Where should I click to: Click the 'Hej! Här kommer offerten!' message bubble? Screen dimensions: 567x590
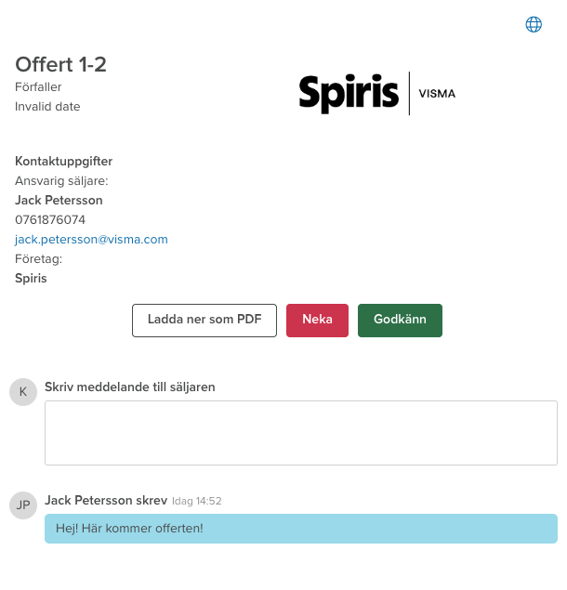point(301,529)
